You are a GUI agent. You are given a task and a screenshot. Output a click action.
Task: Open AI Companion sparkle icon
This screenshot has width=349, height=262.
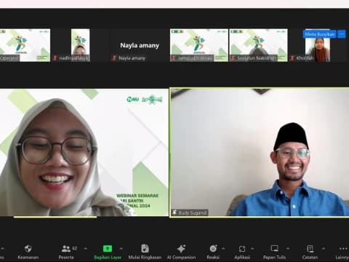coord(181,249)
